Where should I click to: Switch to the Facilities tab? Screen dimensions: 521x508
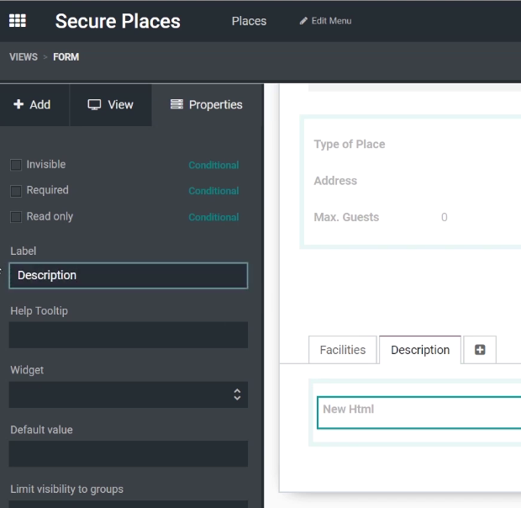[343, 350]
